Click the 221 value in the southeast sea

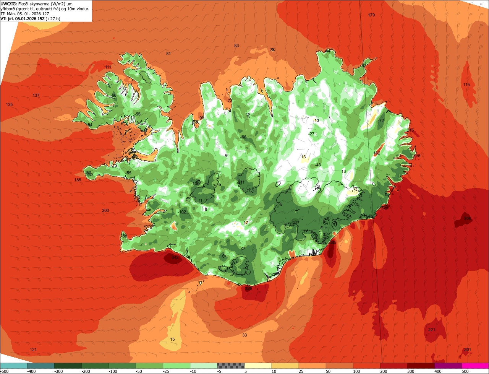click(x=432, y=330)
